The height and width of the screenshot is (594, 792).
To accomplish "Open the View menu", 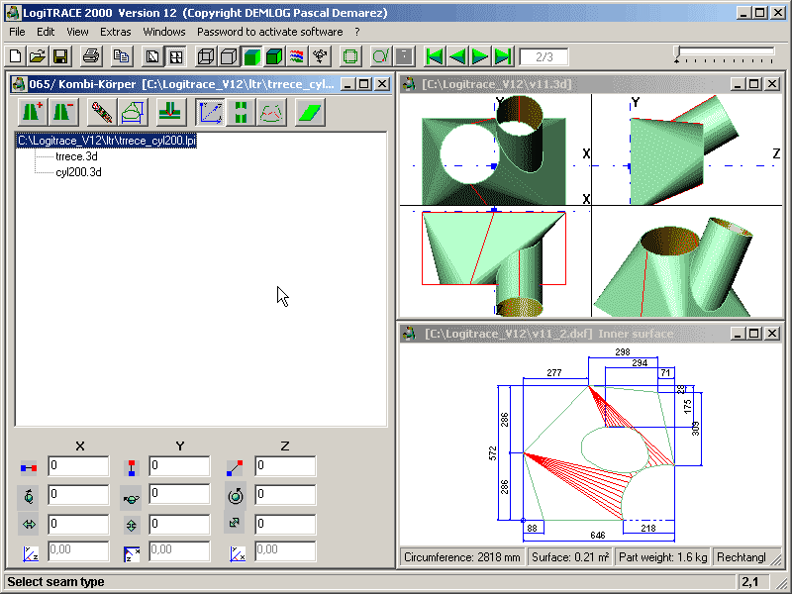I will tap(77, 32).
